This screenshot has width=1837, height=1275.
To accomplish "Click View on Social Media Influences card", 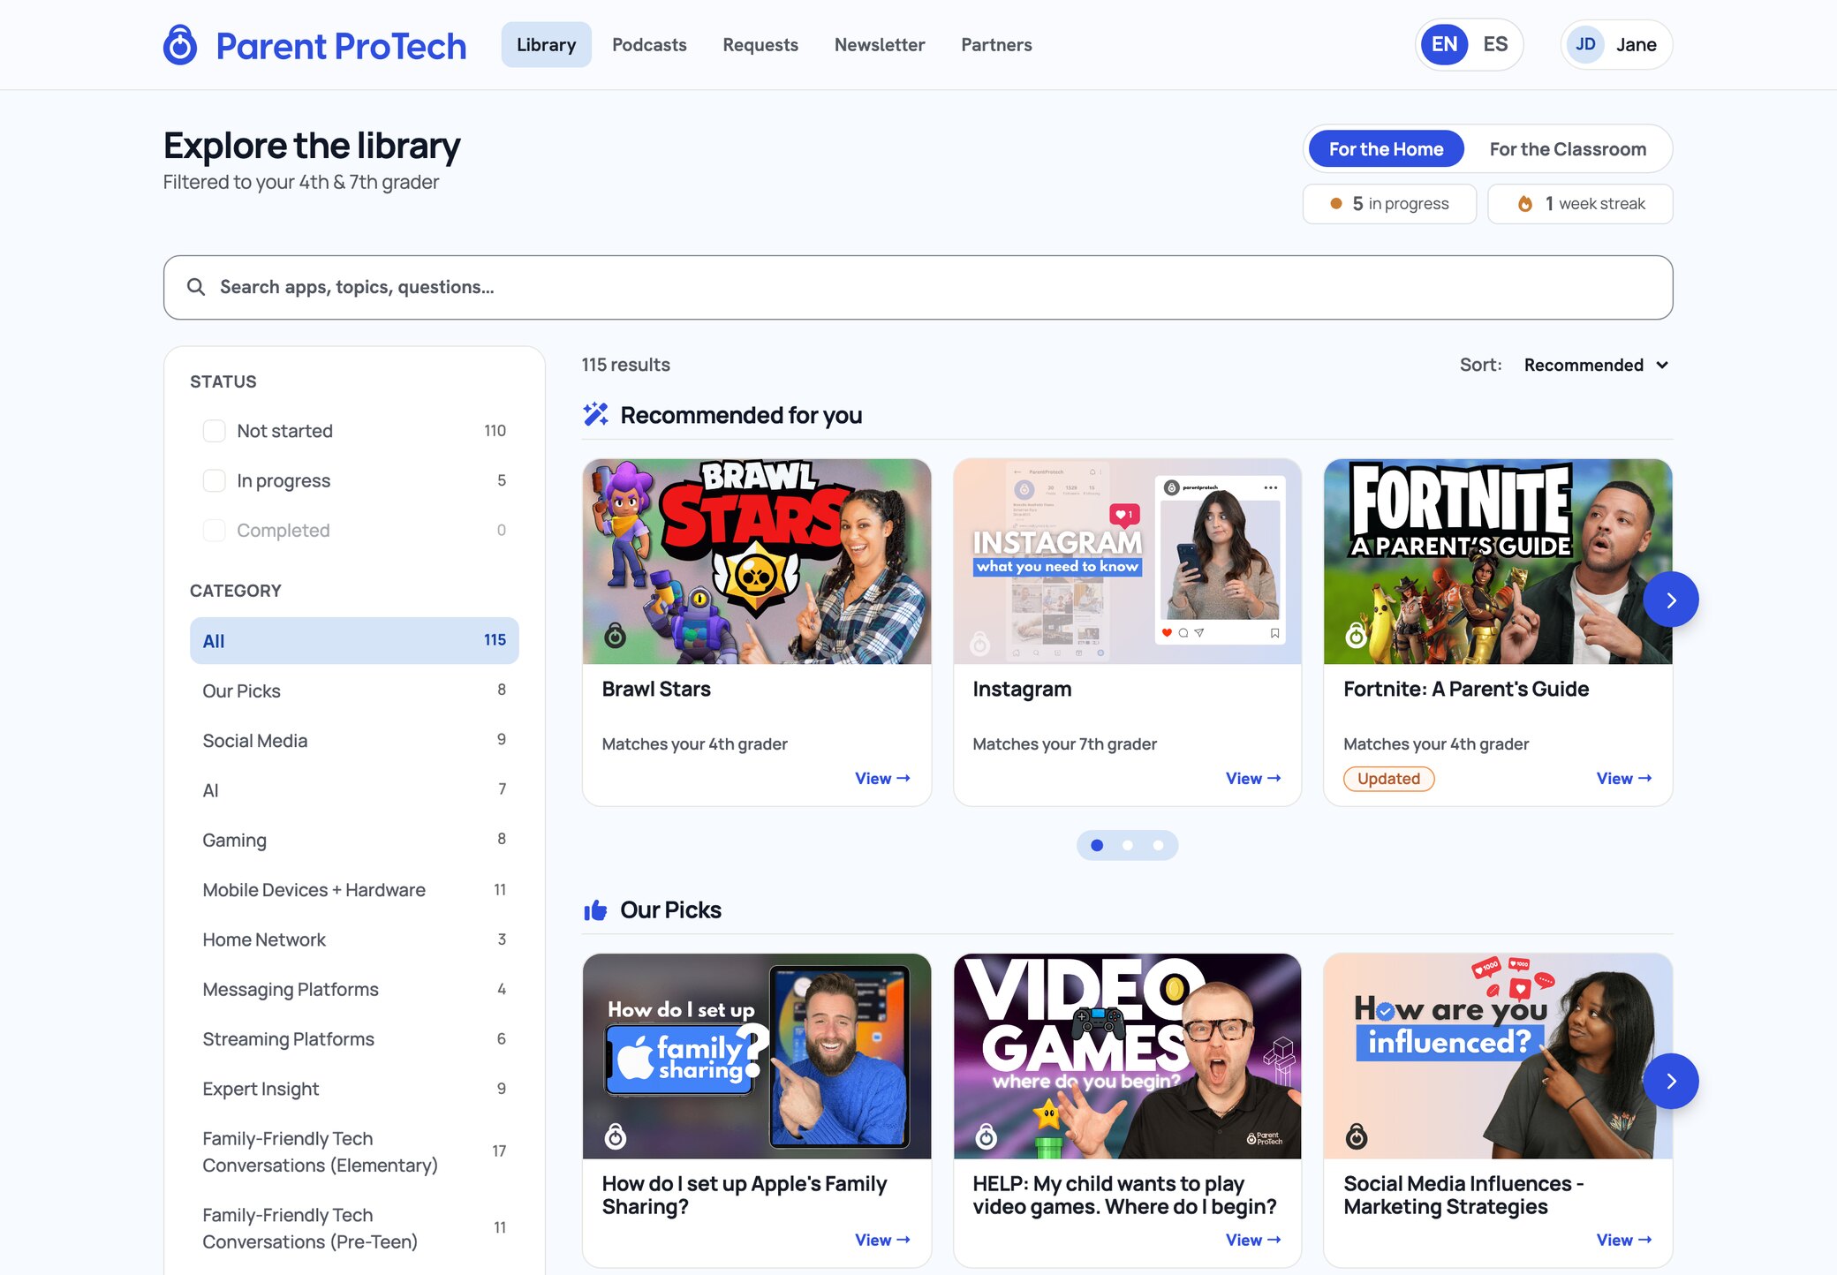I will pyautogui.click(x=1624, y=1240).
